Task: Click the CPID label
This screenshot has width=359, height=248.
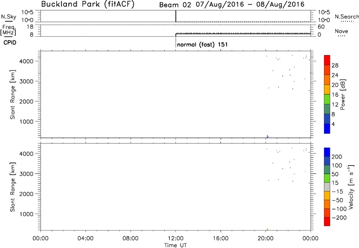Action: [x=10, y=43]
